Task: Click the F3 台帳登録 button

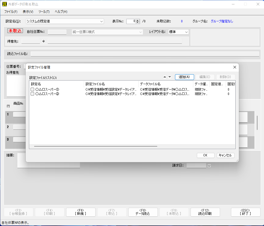Action: [18, 212]
